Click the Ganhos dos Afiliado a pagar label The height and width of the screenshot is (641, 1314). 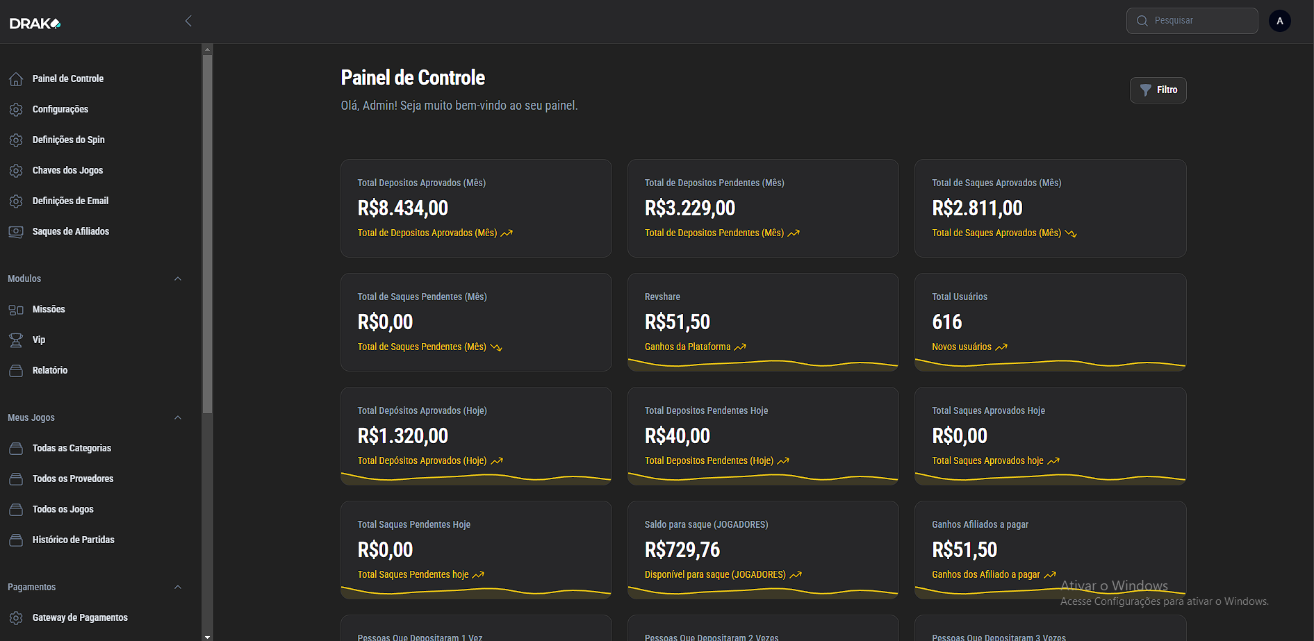986,575
